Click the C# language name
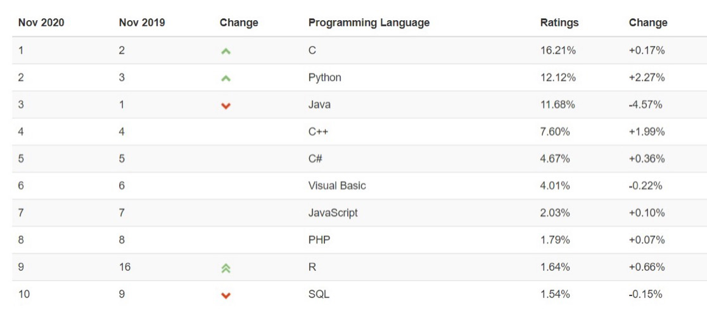 315,159
